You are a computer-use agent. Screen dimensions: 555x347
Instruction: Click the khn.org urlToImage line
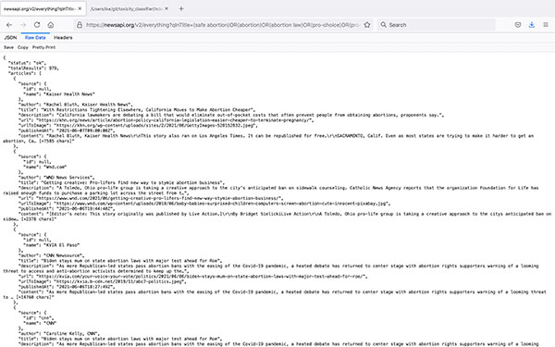(138, 125)
